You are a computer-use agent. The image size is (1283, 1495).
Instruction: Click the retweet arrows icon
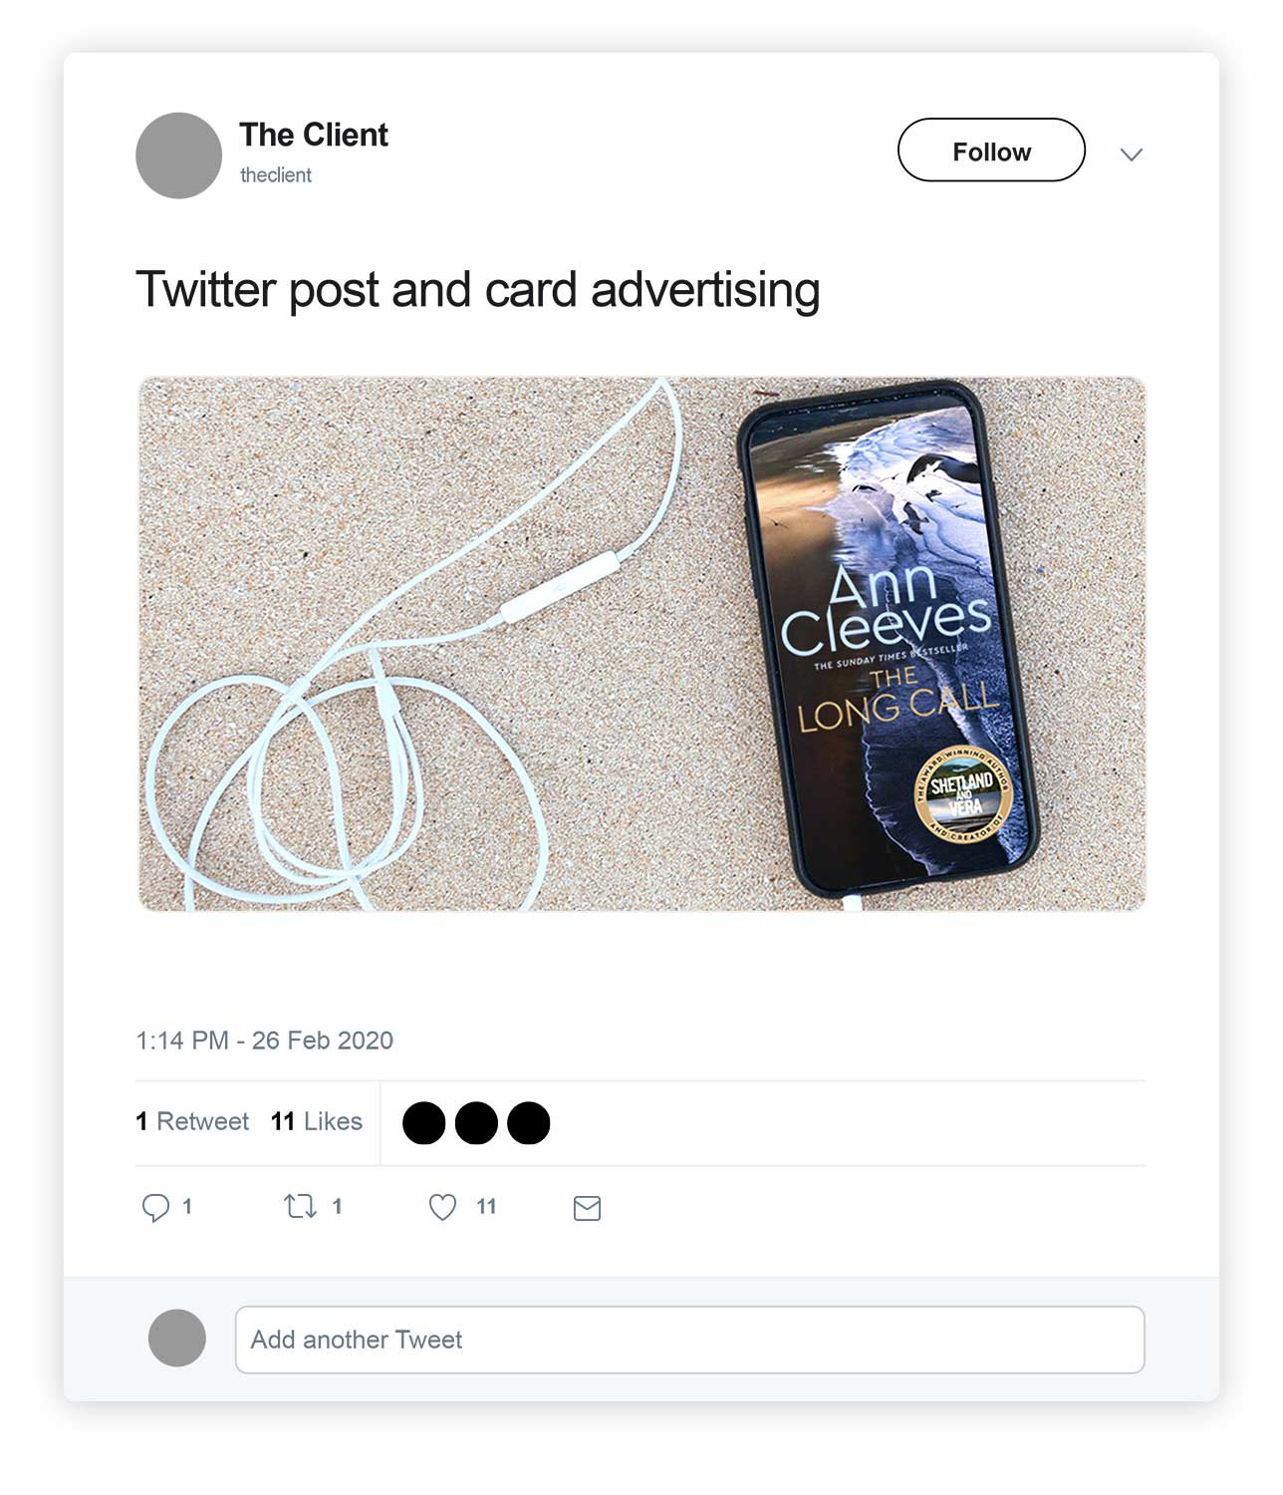coord(300,1207)
